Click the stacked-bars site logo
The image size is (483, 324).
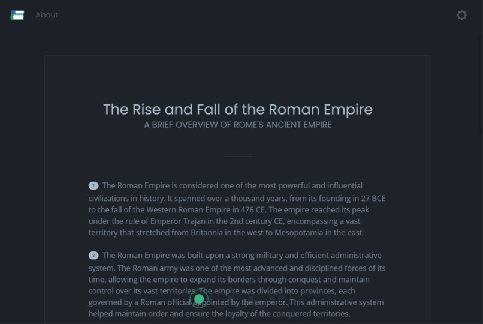(x=17, y=15)
